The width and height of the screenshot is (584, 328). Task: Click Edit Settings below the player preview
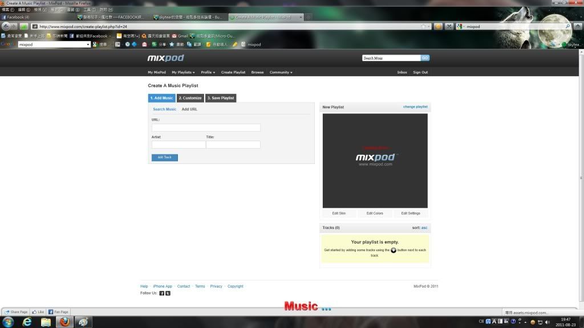click(411, 214)
